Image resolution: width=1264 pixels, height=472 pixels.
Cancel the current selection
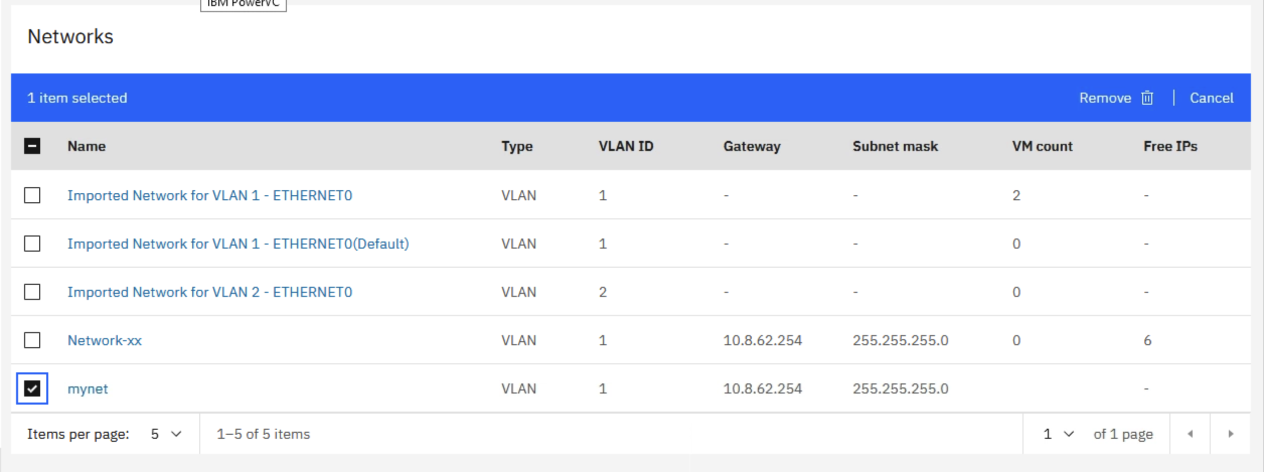coord(1211,98)
